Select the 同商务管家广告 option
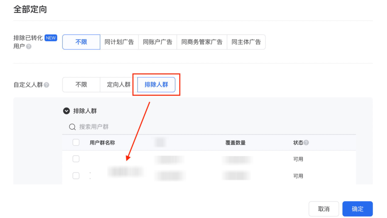Image resolution: width=387 pixels, height=218 pixels. pyautogui.click(x=202, y=42)
